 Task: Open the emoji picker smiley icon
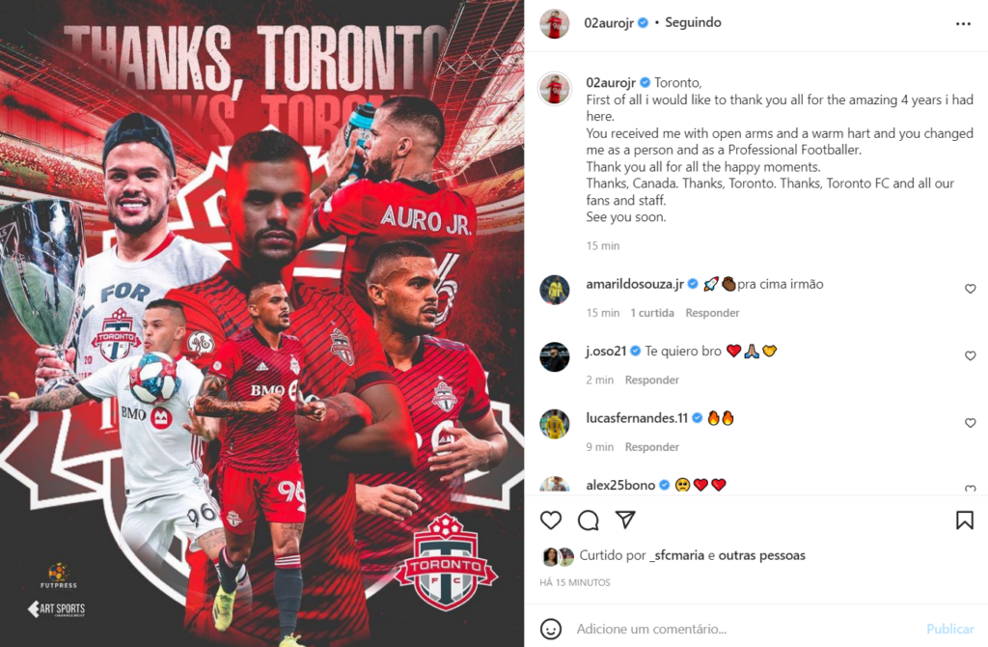551,629
